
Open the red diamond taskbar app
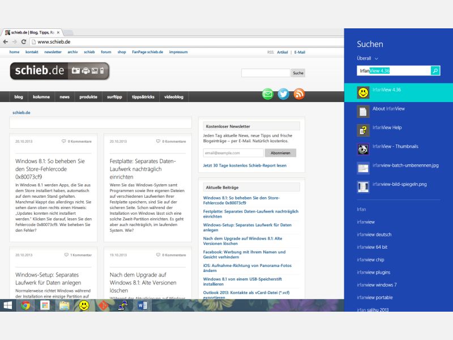pyautogui.click(x=103, y=305)
